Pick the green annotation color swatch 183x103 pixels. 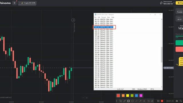pos(132,96)
